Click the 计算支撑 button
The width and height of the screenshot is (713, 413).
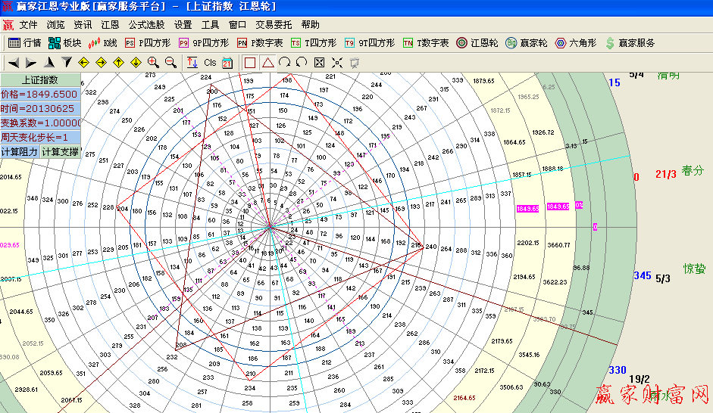click(60, 152)
